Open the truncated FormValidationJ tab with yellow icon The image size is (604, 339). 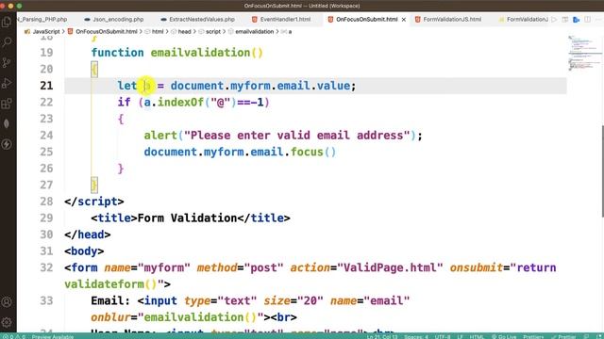(x=523, y=19)
